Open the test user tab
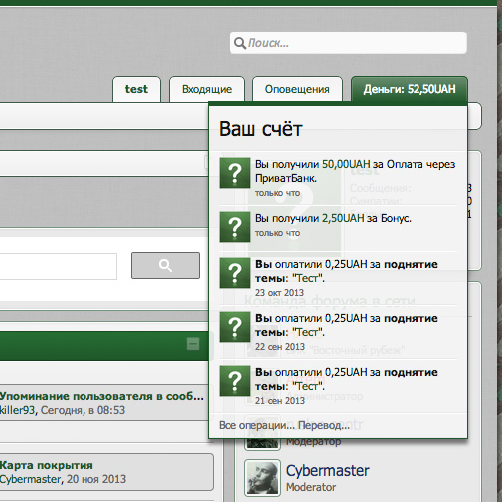Viewport: 502px width, 502px height. pos(136,89)
